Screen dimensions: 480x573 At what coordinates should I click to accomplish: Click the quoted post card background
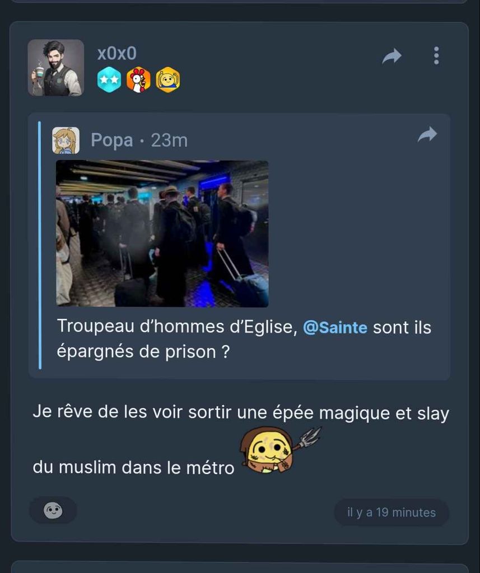[x=239, y=247]
